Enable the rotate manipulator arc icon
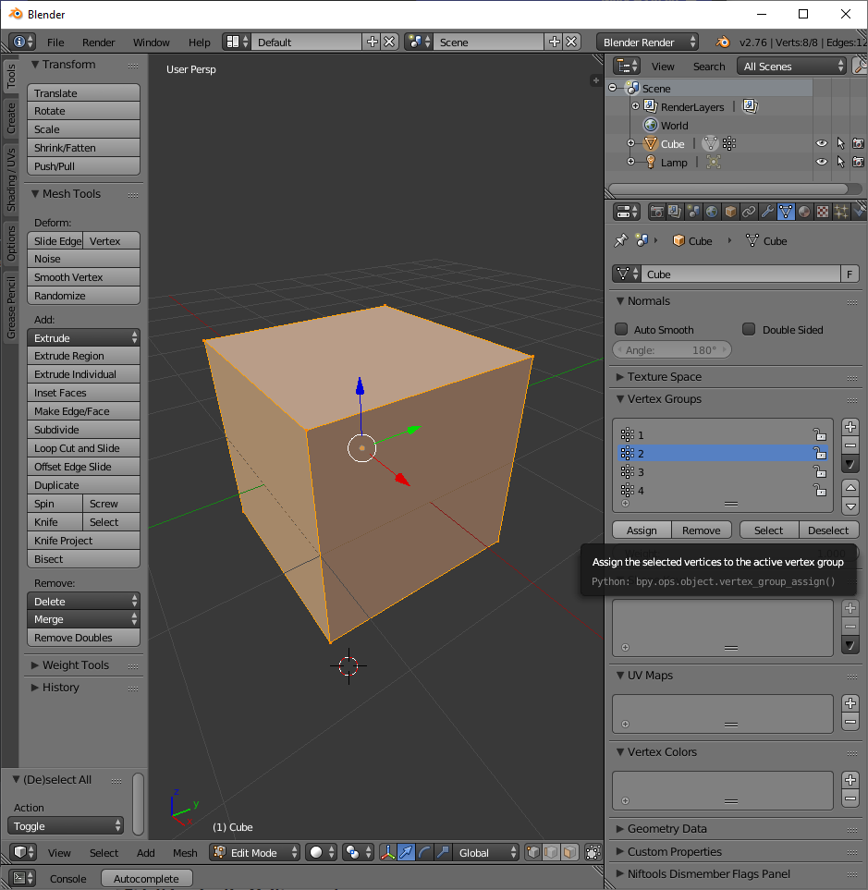This screenshot has width=868, height=890. click(424, 852)
